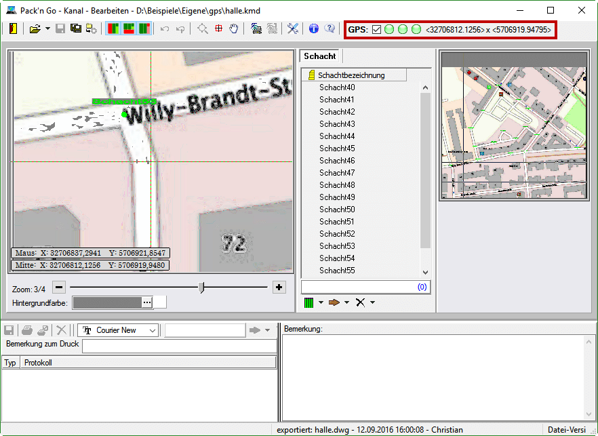Toggle the third red-green layout button

[144, 28]
